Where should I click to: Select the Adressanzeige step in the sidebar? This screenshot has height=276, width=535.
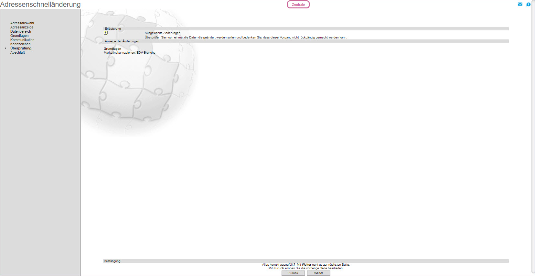point(22,27)
